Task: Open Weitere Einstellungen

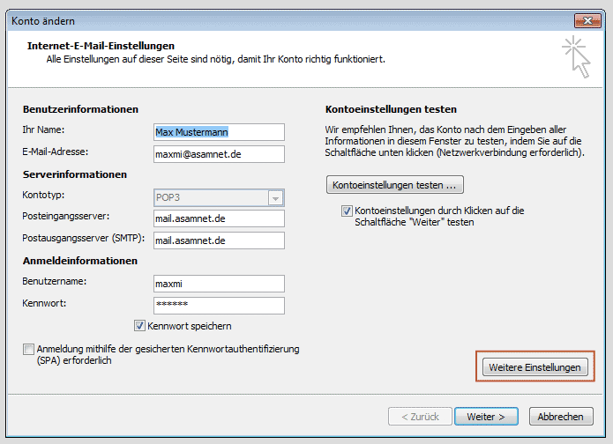Action: (535, 367)
